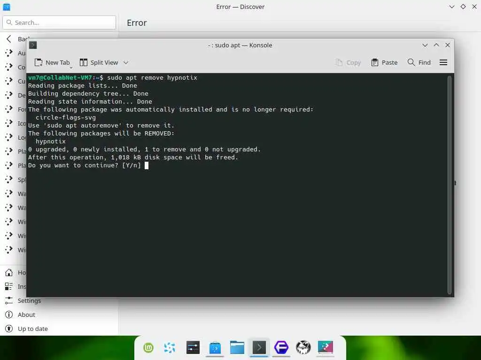
Task: Open the New Tab dropdown arrow in Konsole
Action: coord(71,67)
